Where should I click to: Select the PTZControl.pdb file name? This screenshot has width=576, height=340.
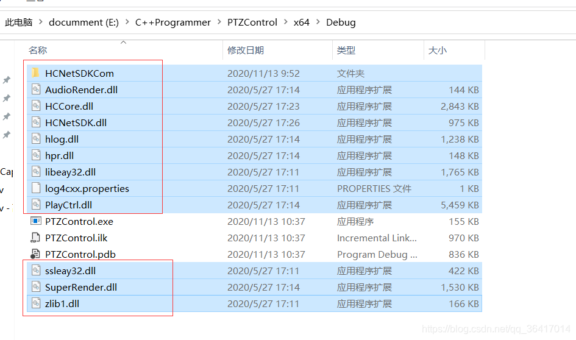coord(80,255)
